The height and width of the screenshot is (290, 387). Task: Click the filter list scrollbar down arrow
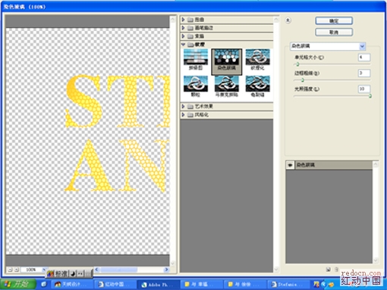[276, 270]
